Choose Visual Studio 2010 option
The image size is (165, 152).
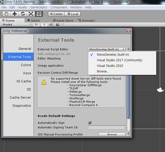point(122,66)
